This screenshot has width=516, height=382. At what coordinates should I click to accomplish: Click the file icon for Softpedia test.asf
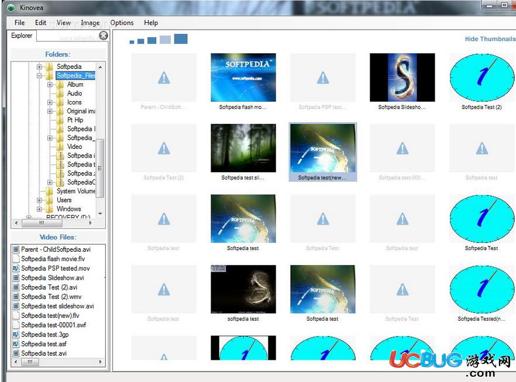16,344
